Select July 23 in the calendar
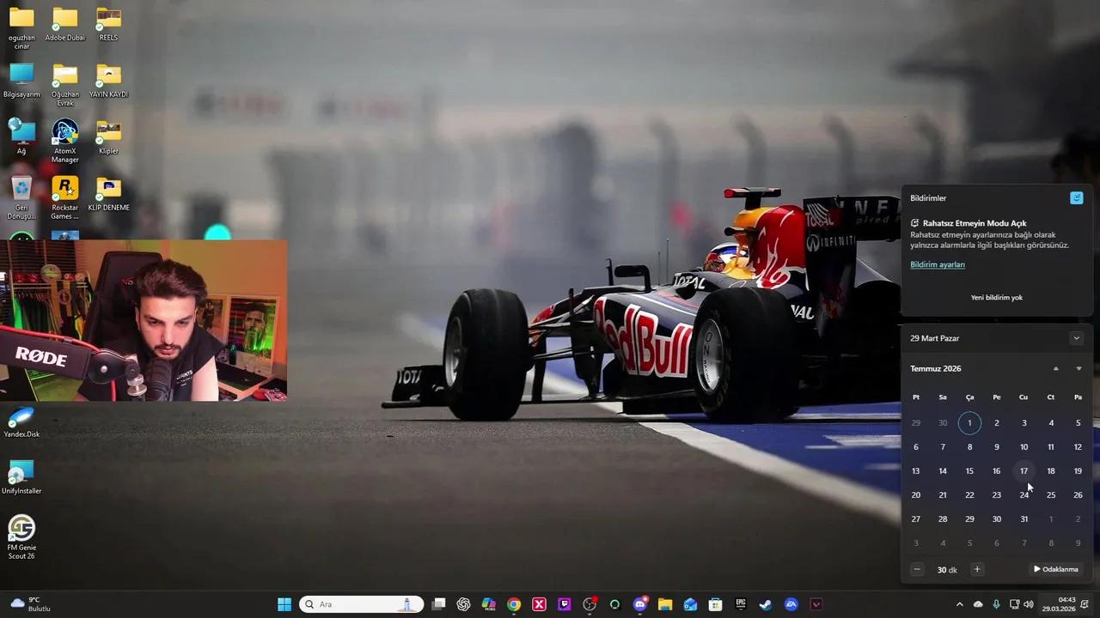1100x618 pixels. point(996,494)
